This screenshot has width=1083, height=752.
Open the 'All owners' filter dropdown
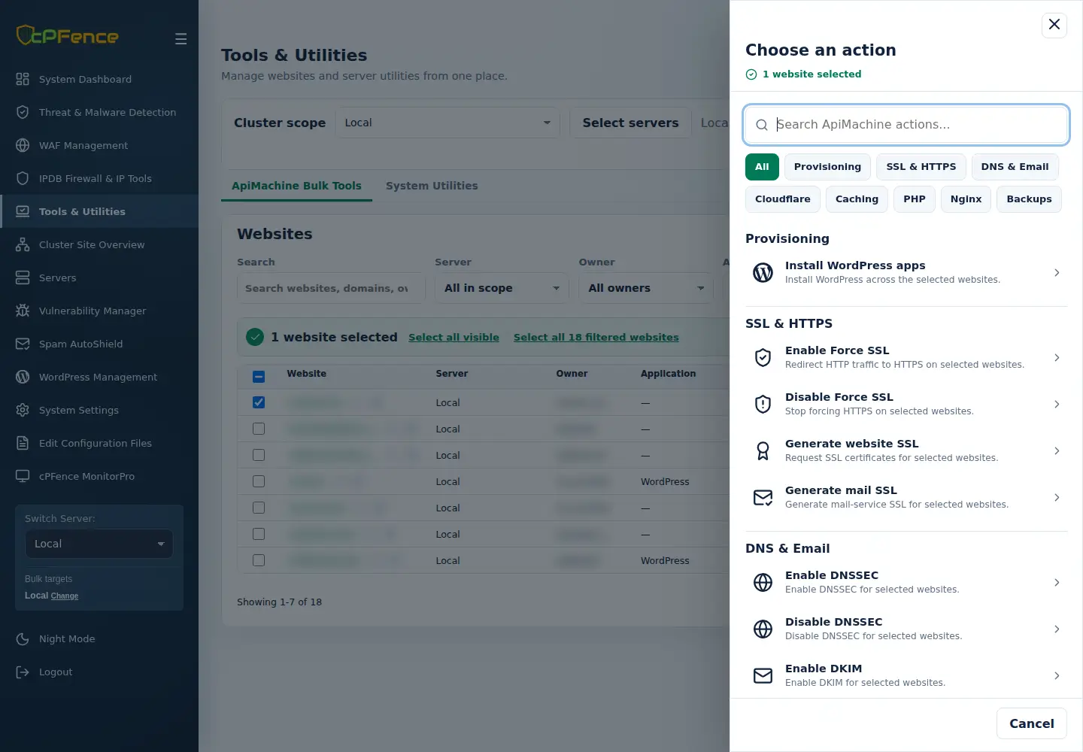[x=646, y=288]
